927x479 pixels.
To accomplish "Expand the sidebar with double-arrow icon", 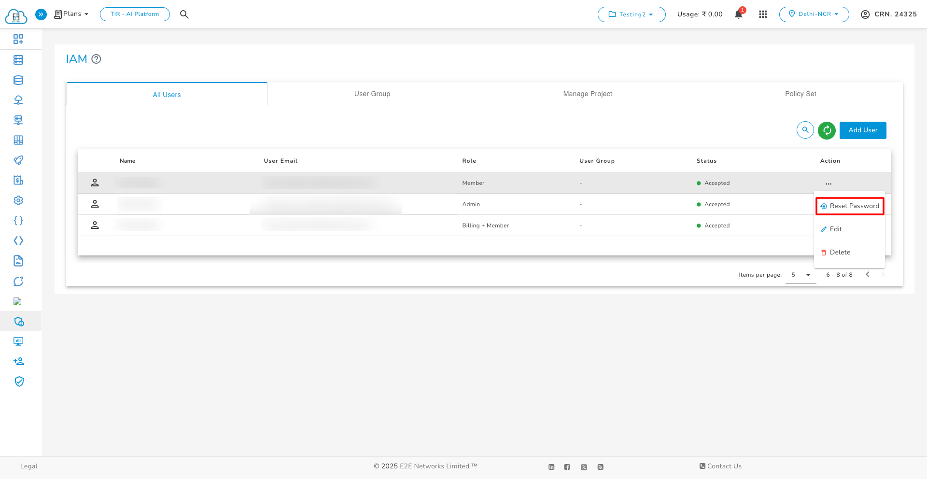I will (41, 14).
